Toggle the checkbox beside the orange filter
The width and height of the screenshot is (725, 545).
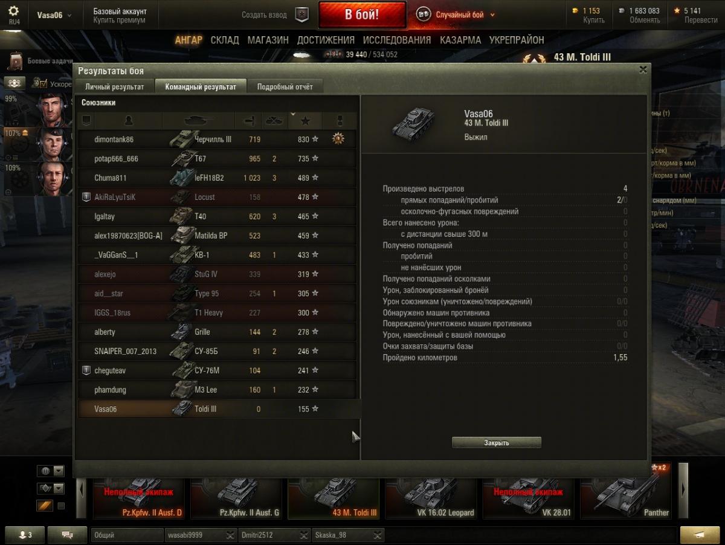click(60, 506)
